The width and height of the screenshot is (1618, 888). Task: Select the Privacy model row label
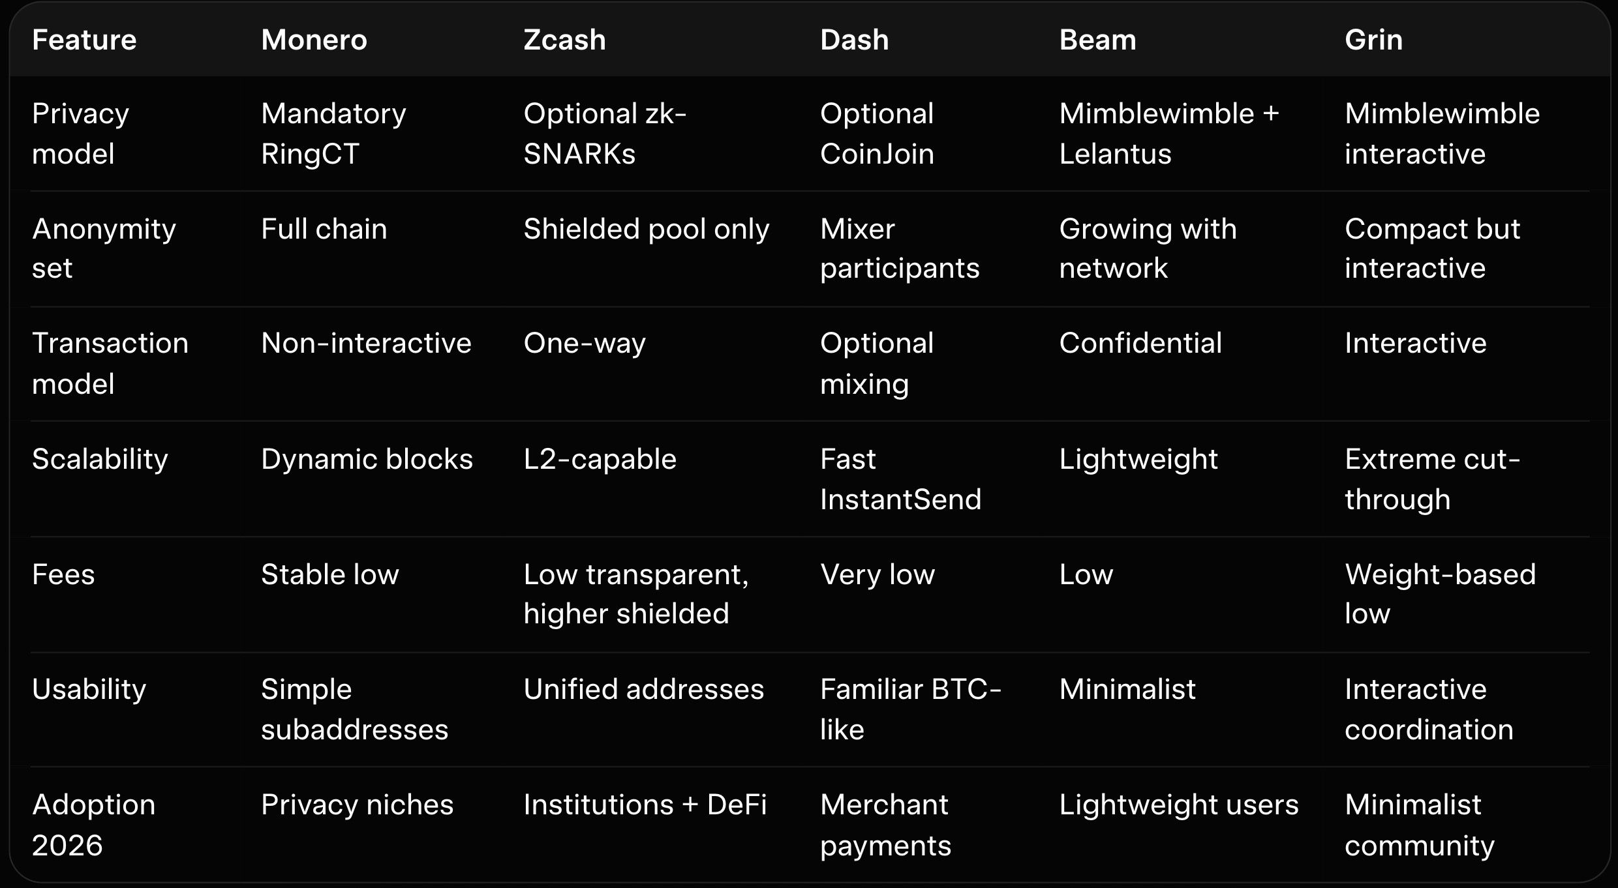pos(80,134)
